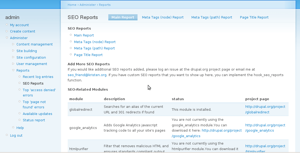
Task: Click the 'description' column header
Action: tap(114, 99)
